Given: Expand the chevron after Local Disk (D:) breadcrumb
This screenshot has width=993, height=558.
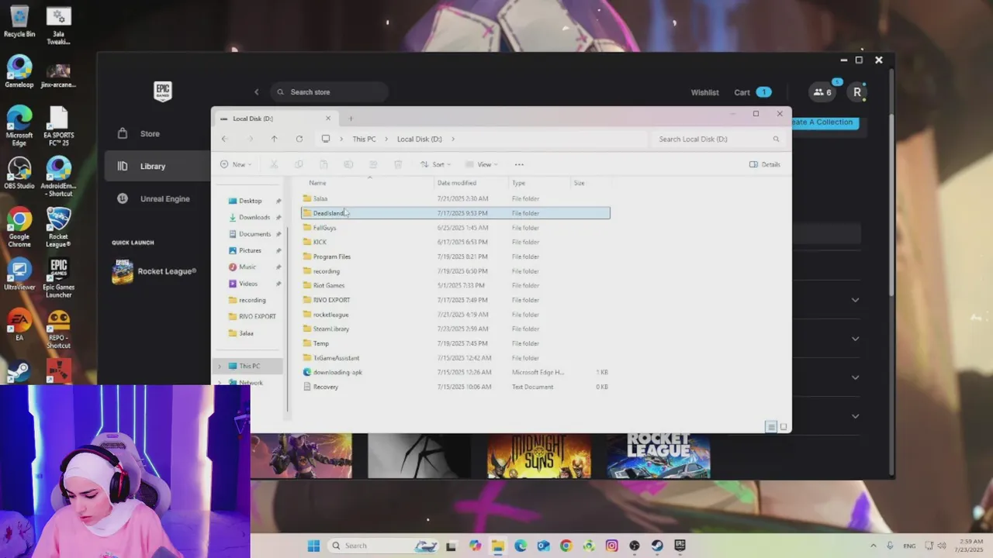Looking at the screenshot, I should (453, 139).
